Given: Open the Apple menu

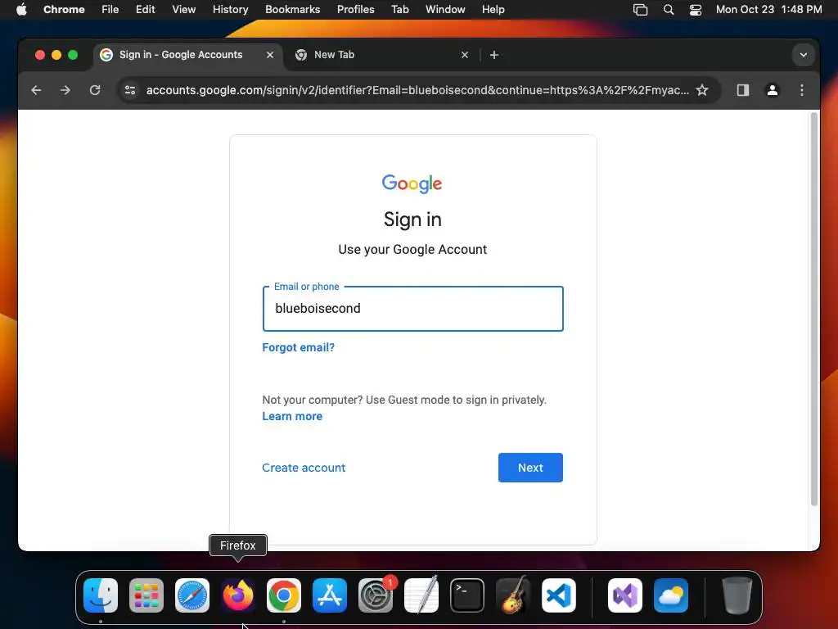Looking at the screenshot, I should 21,10.
